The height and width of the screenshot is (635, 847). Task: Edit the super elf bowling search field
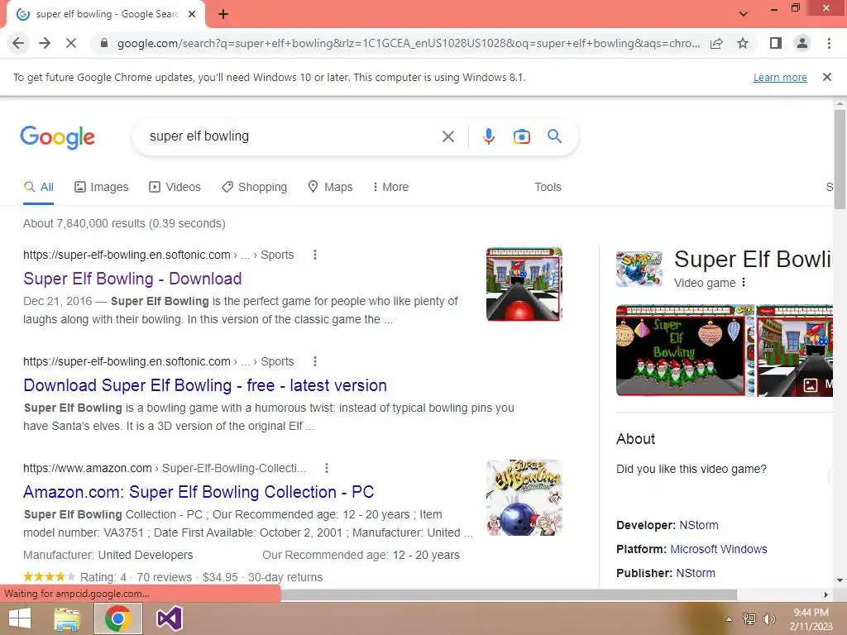tap(292, 136)
